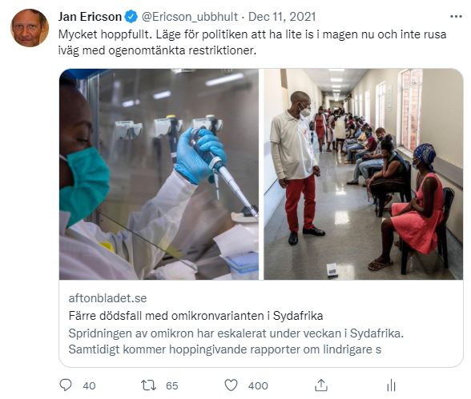Click the Dec 11, 2021 timestamp
The width and height of the screenshot is (471, 399).
pos(282,17)
